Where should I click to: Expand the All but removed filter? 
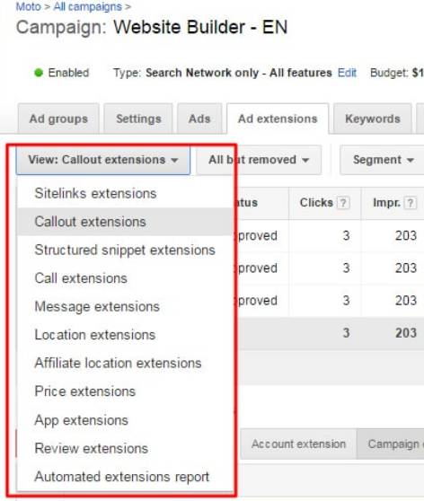259,160
